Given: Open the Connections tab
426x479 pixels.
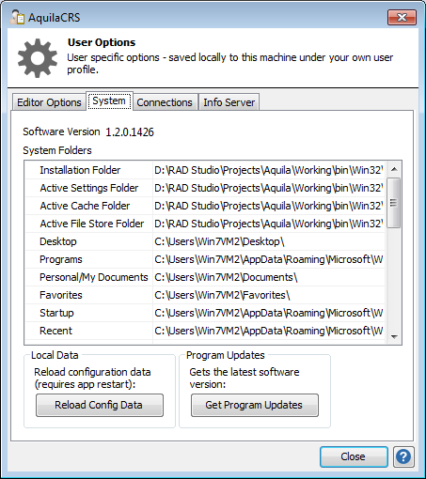Looking at the screenshot, I should tap(165, 102).
